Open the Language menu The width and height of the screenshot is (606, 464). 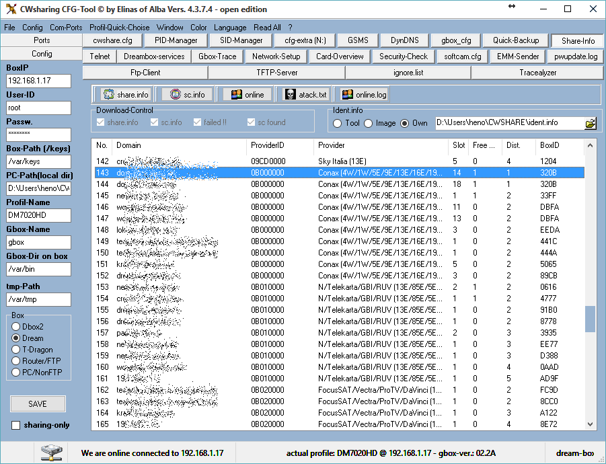[x=230, y=28]
